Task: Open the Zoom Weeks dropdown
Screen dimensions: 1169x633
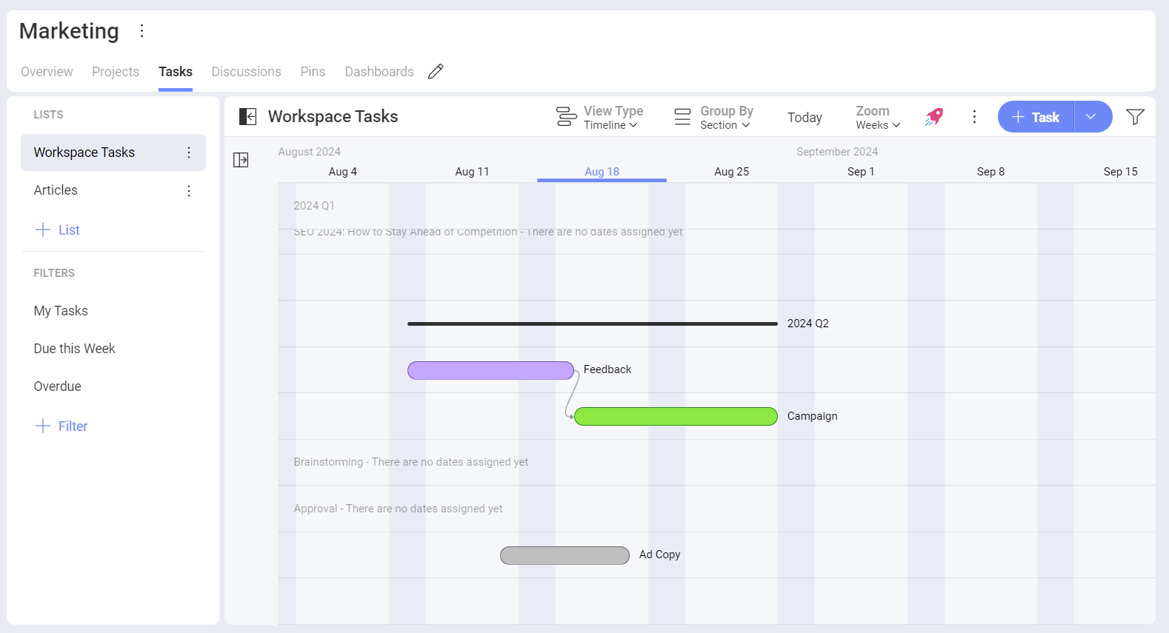Action: [878, 125]
